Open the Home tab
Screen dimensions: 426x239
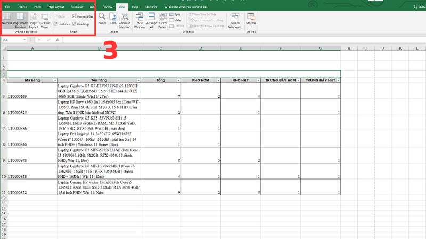pyautogui.click(x=22, y=7)
